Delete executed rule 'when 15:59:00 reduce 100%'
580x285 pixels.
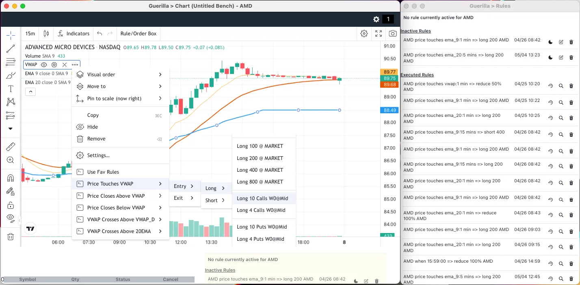571,263
